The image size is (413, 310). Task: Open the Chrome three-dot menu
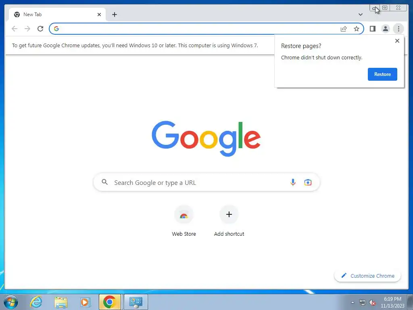point(398,29)
